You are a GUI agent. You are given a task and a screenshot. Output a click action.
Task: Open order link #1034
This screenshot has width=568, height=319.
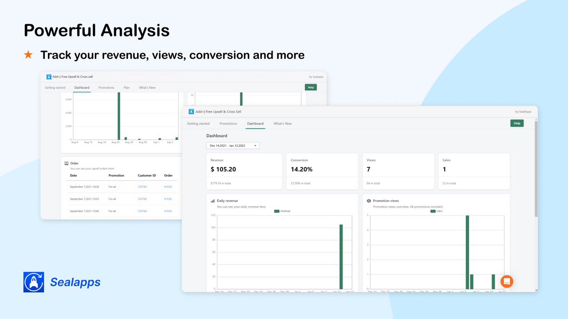tap(168, 211)
